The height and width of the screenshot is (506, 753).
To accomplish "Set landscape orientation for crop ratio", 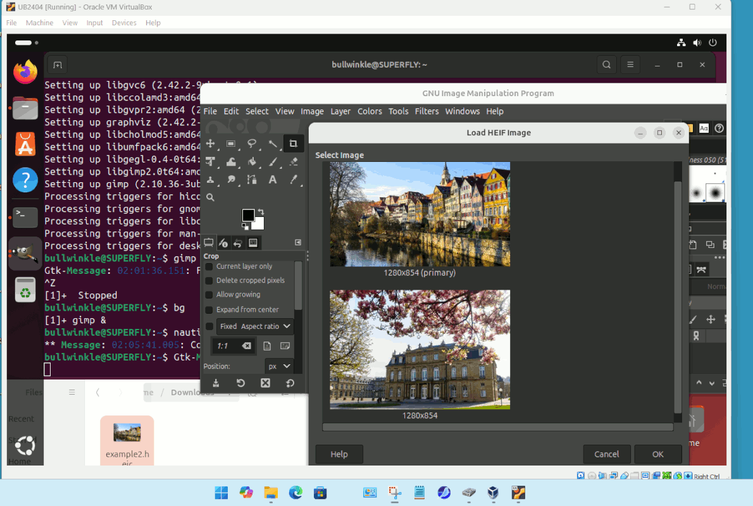I will (x=285, y=345).
